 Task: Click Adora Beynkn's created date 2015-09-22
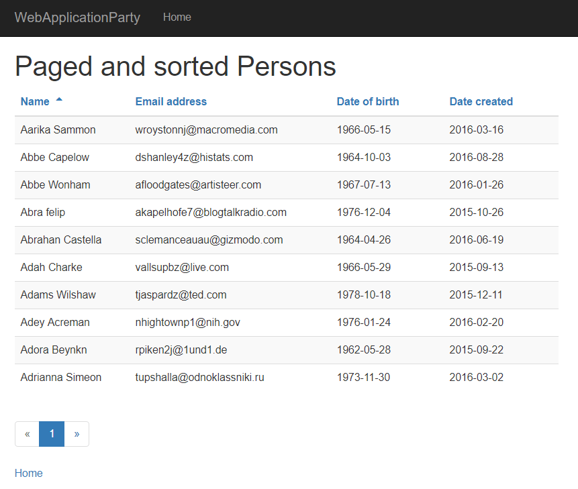click(476, 349)
